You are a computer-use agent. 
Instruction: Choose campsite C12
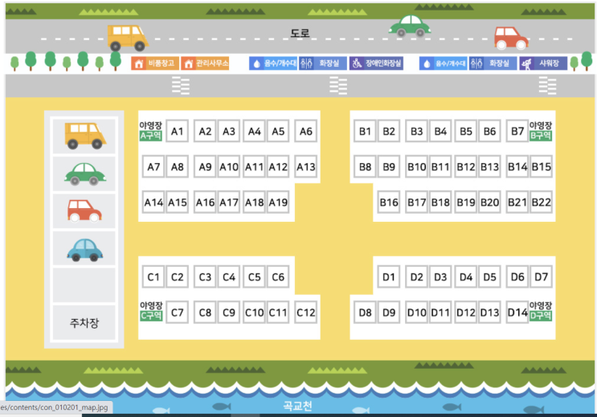click(306, 313)
